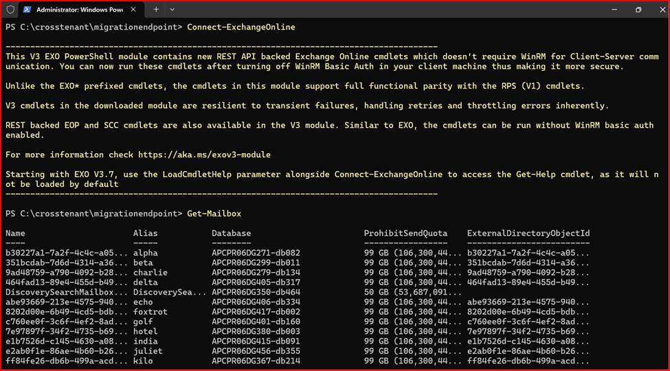
Task: Click the ExternalDirectoryObjectId column header
Action: (528, 234)
